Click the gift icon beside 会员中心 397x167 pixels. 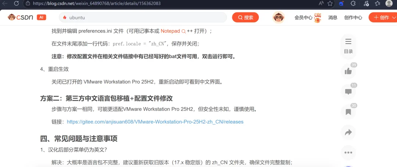pos(317,18)
